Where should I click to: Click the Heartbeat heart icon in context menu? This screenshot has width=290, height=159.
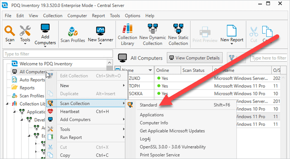pos(50,111)
